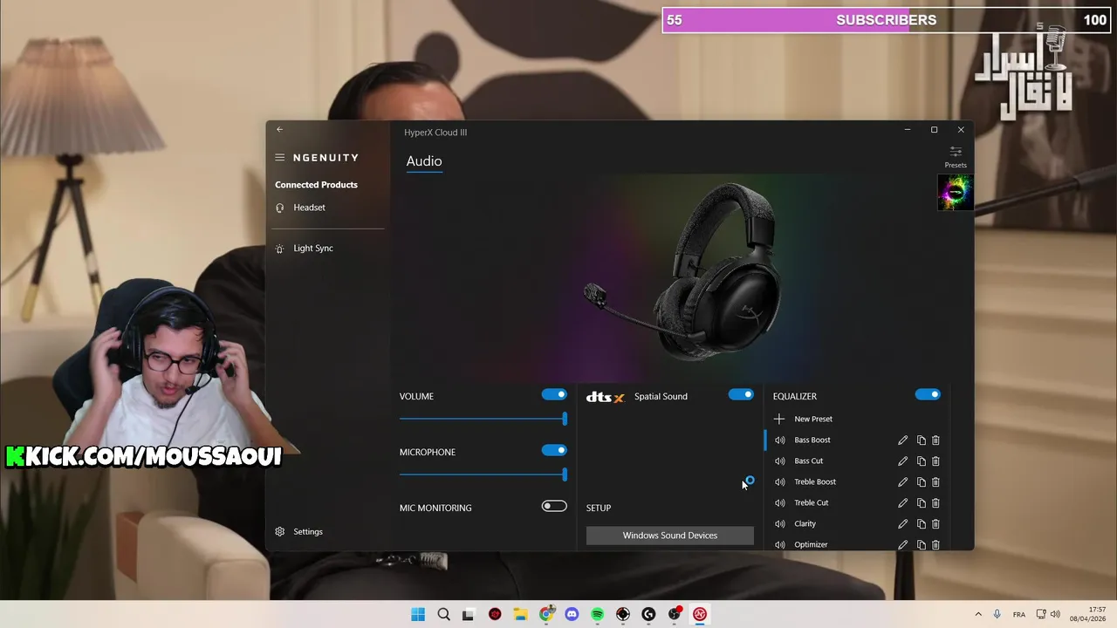Edit the Bass Boost preset
Screen dimensions: 1117x628
[903, 440]
